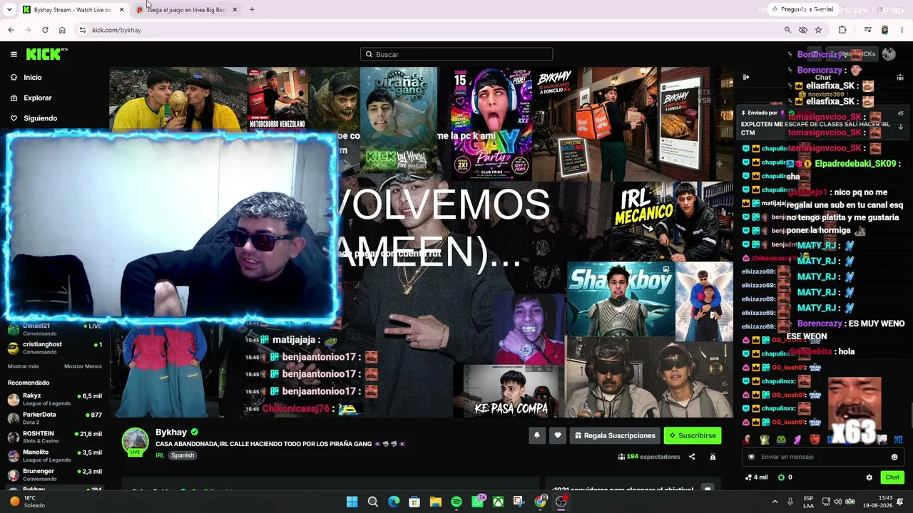The height and width of the screenshot is (513, 913).
Task: Click the IRL category link
Action: pos(160,455)
